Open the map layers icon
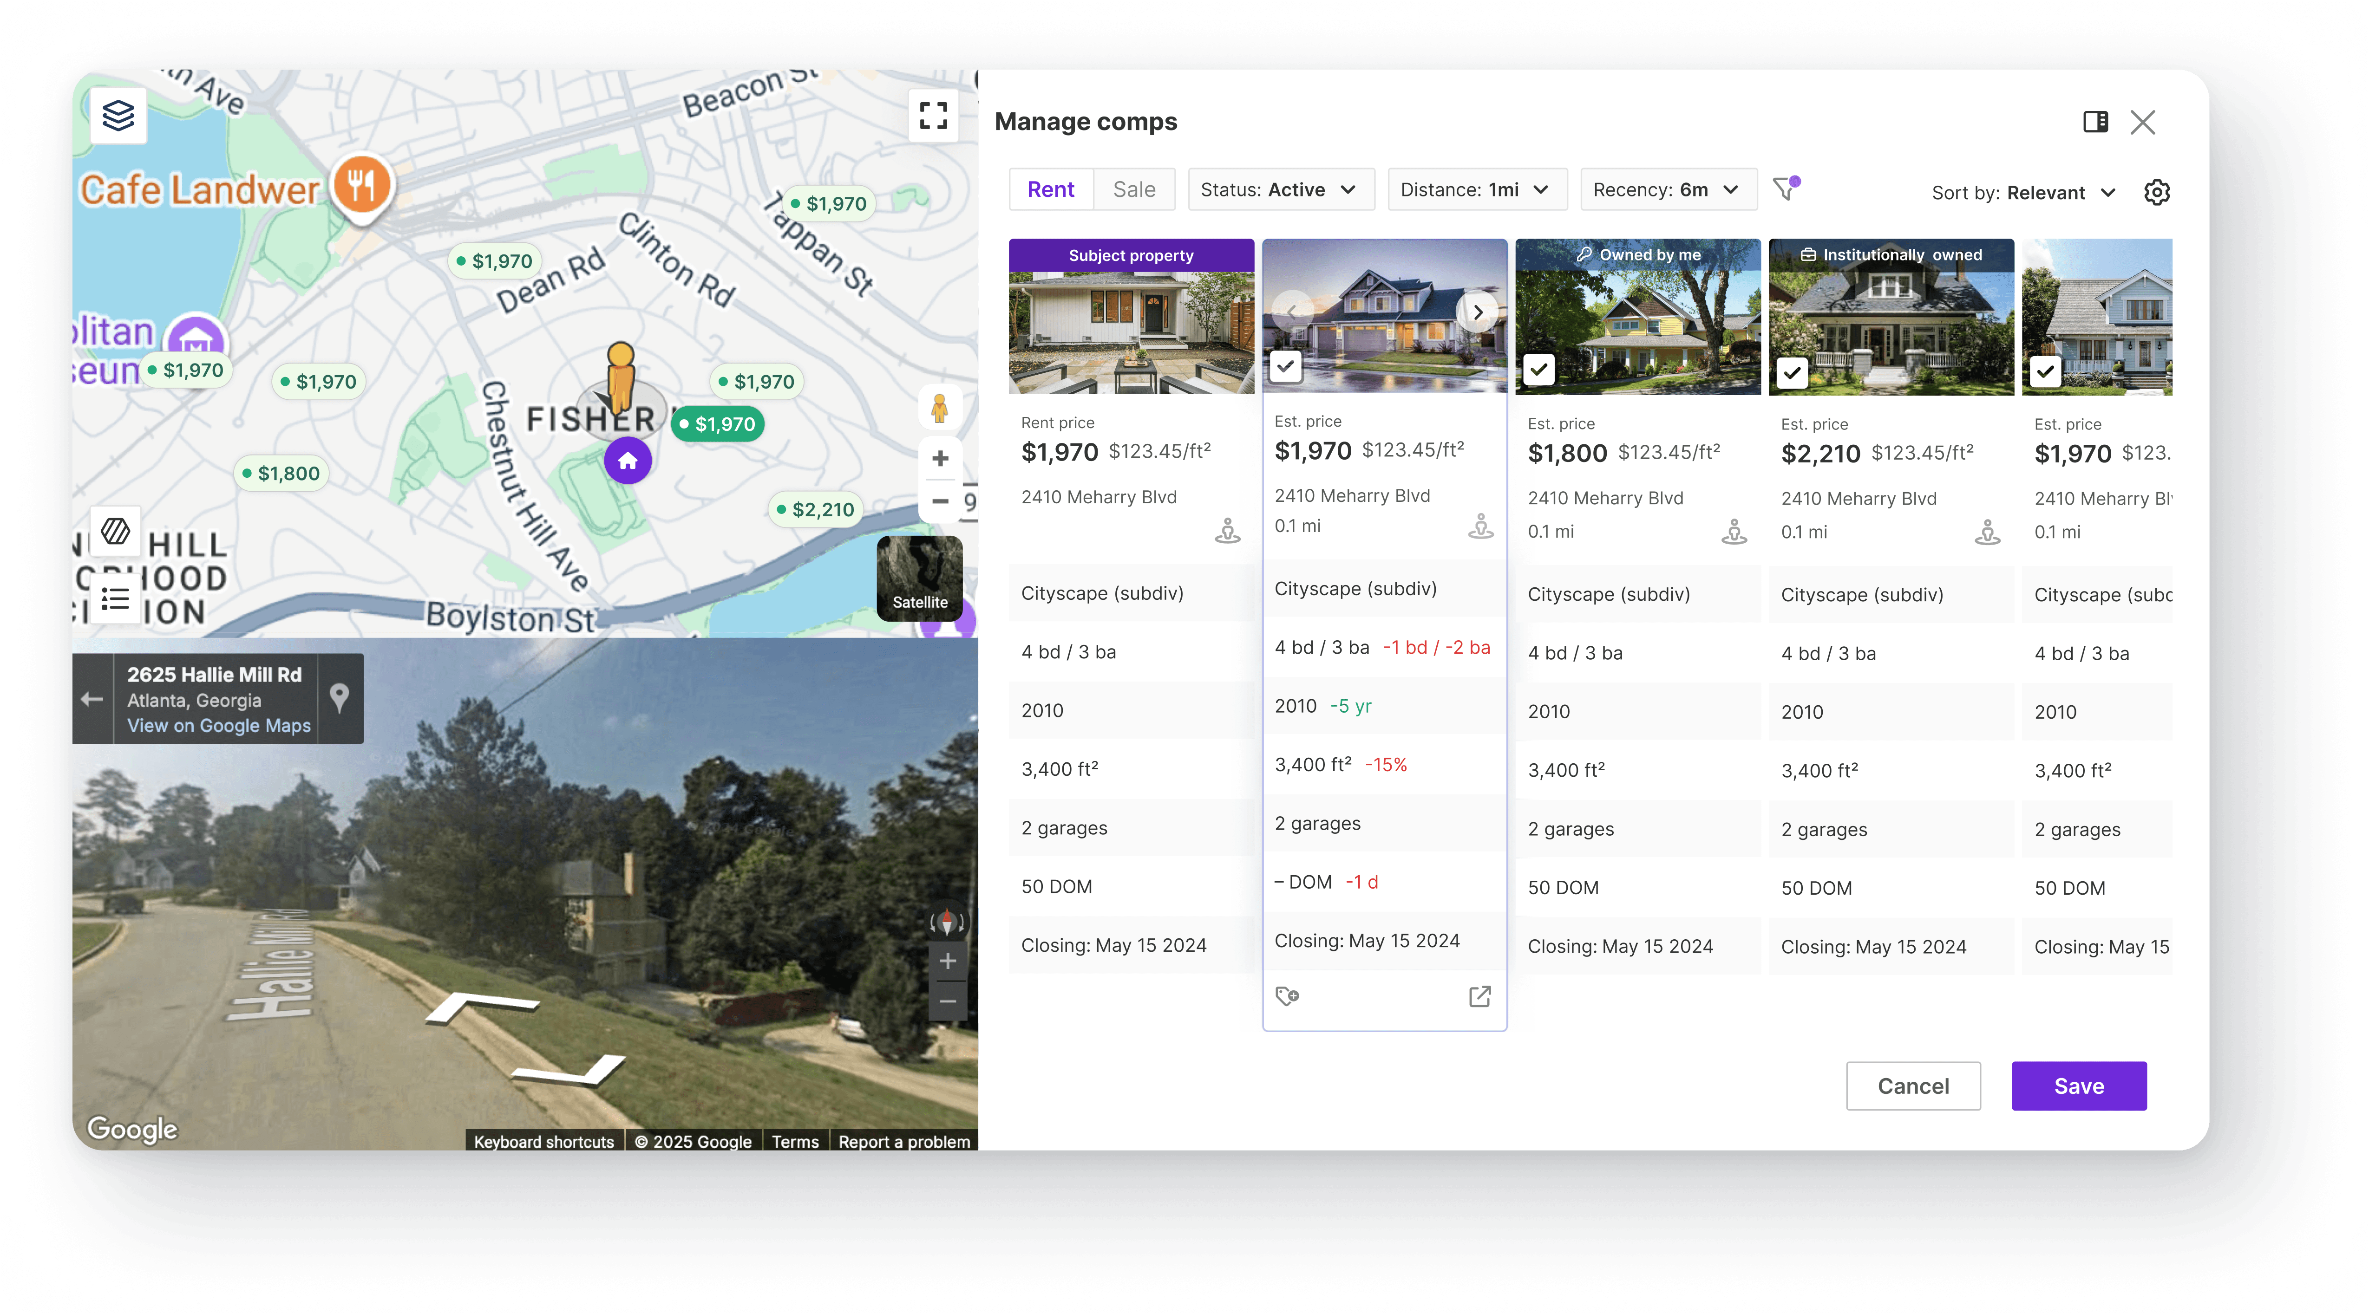2369x1313 pixels. (118, 115)
